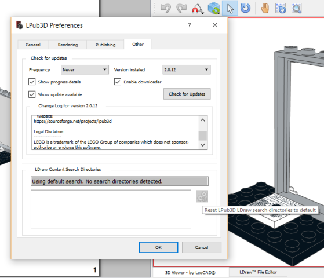Click the change log scrollbar thumb

pyautogui.click(x=202, y=136)
